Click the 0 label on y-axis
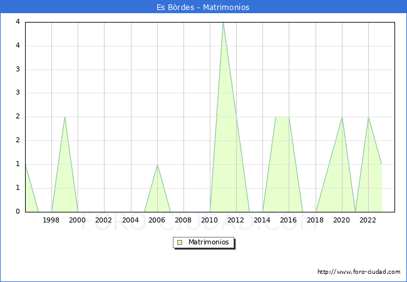 click(18, 212)
